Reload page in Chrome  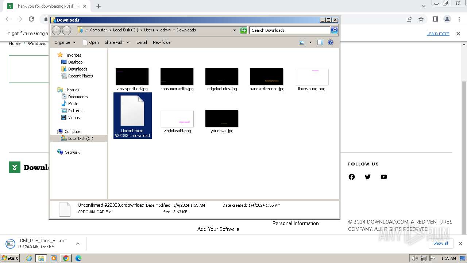(31, 19)
